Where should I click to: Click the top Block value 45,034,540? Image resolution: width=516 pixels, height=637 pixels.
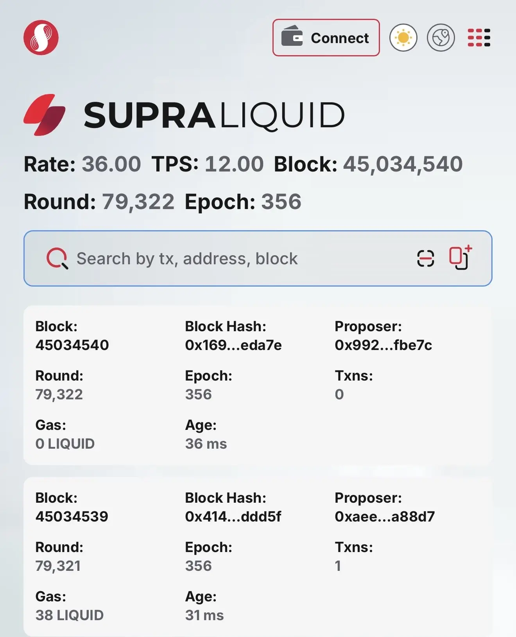tap(403, 164)
